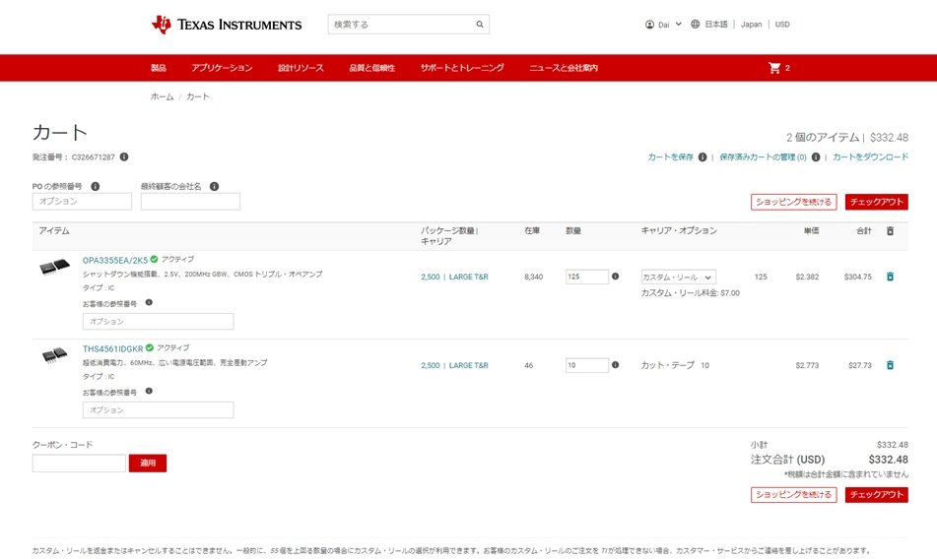
Task: Click info icon beside OPA3355EA/2K5 quantity field
Action: tap(615, 277)
